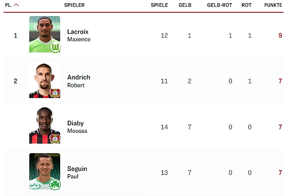
Task: Sort by the SPIELE column header
Action: (159, 5)
